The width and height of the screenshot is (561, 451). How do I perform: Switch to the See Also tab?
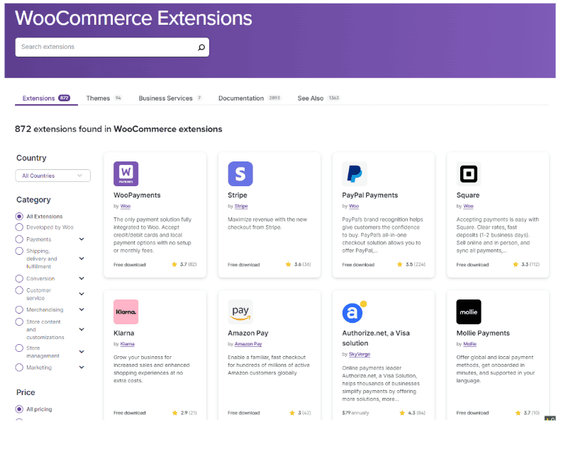pos(318,98)
